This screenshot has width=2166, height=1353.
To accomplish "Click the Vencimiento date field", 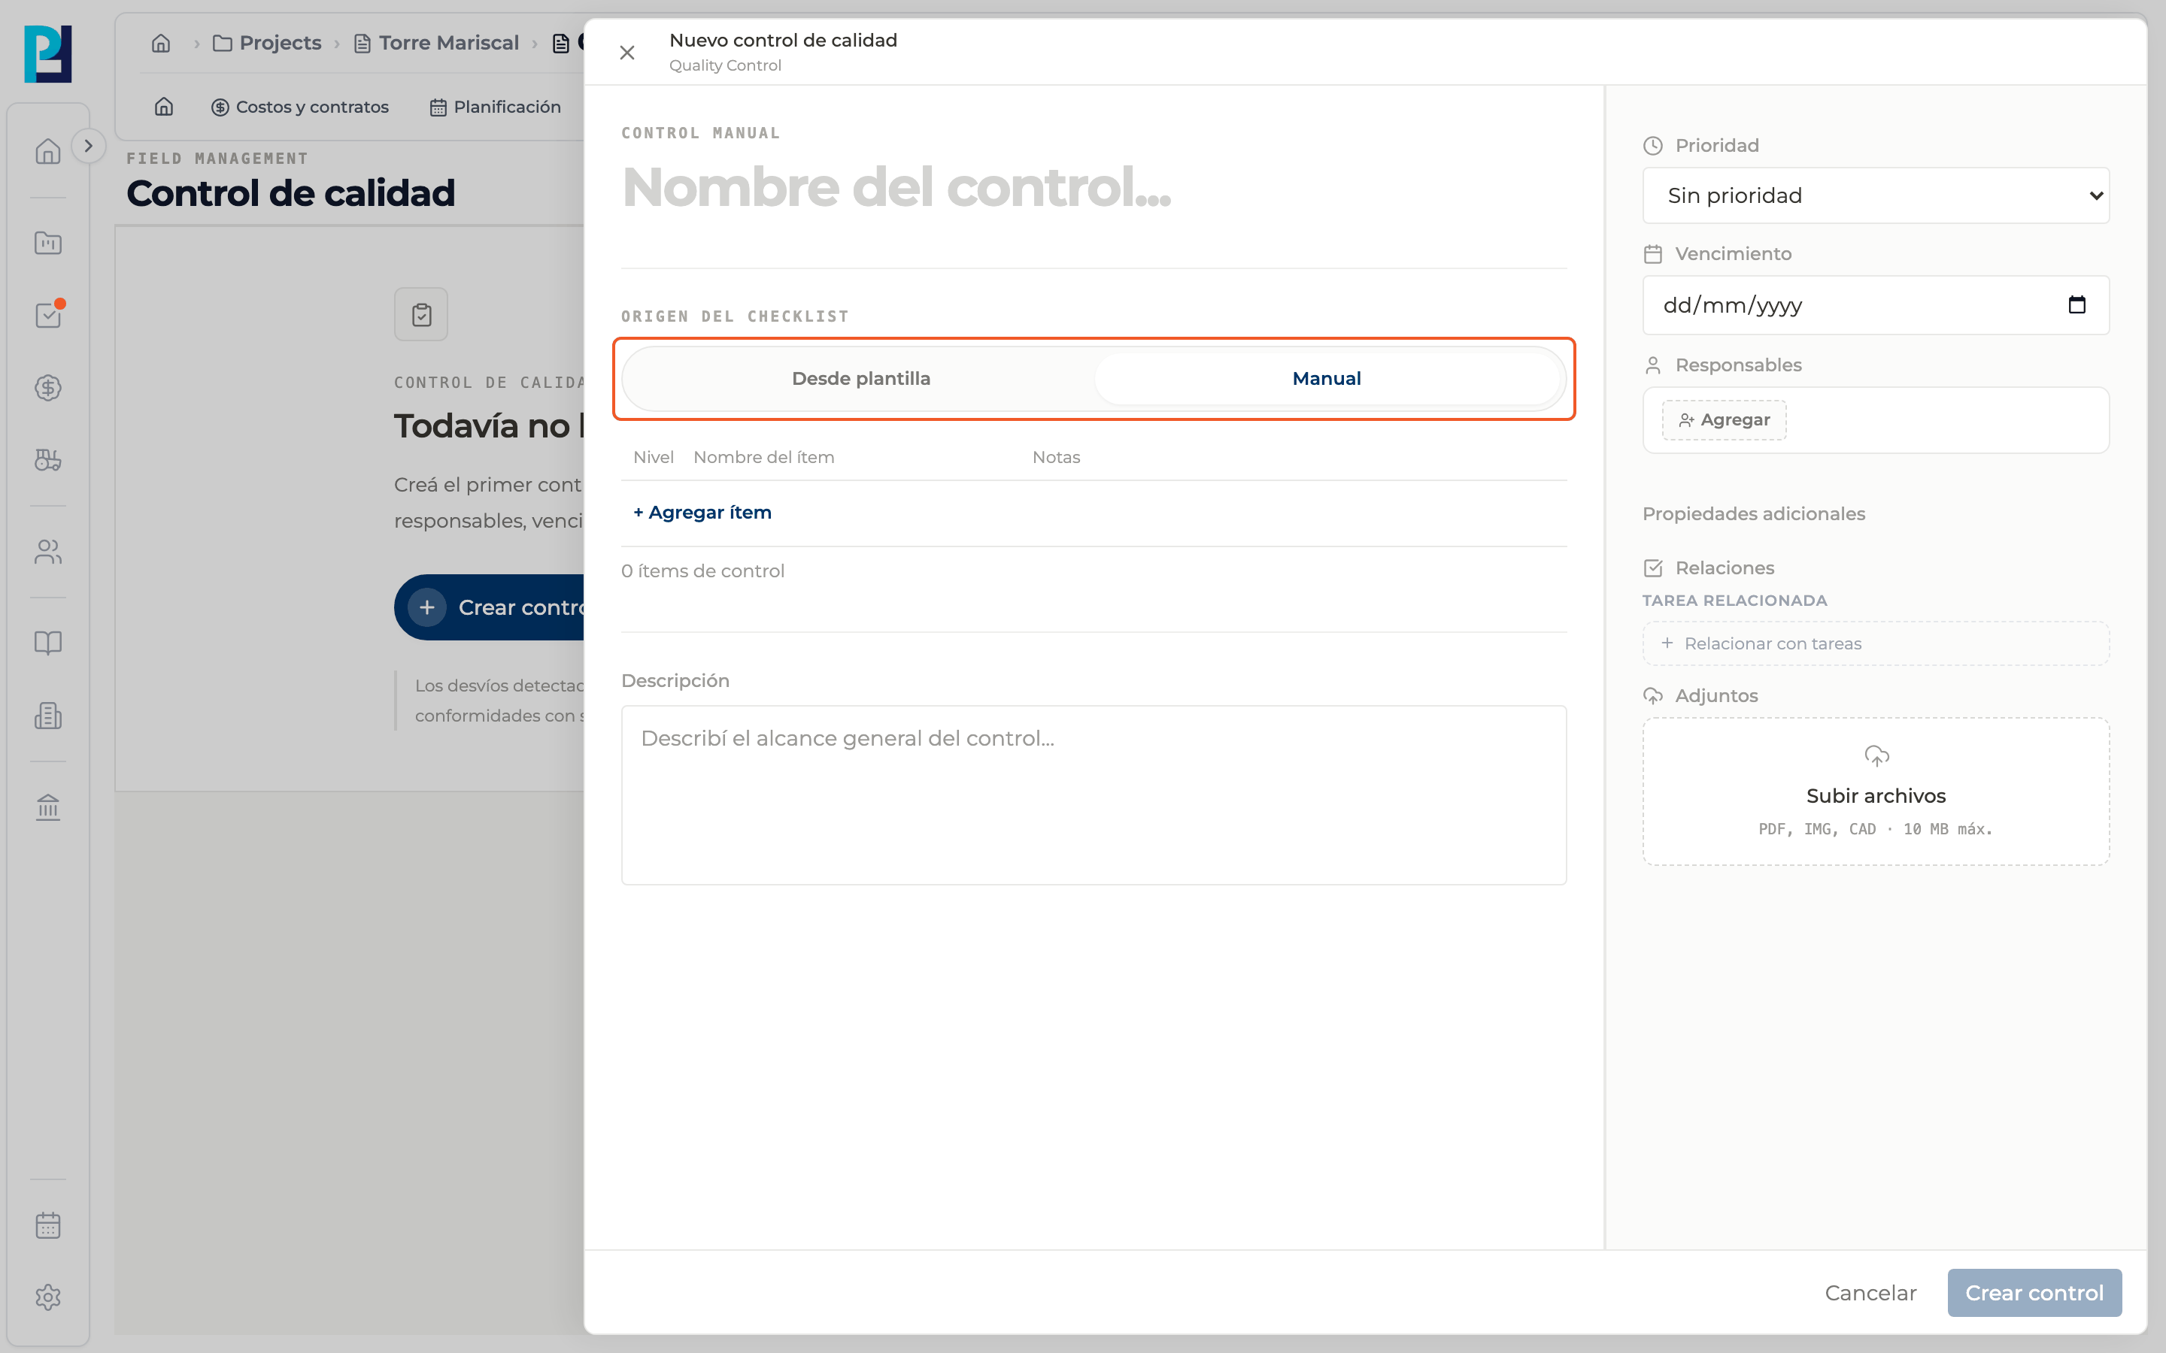I will (1876, 305).
